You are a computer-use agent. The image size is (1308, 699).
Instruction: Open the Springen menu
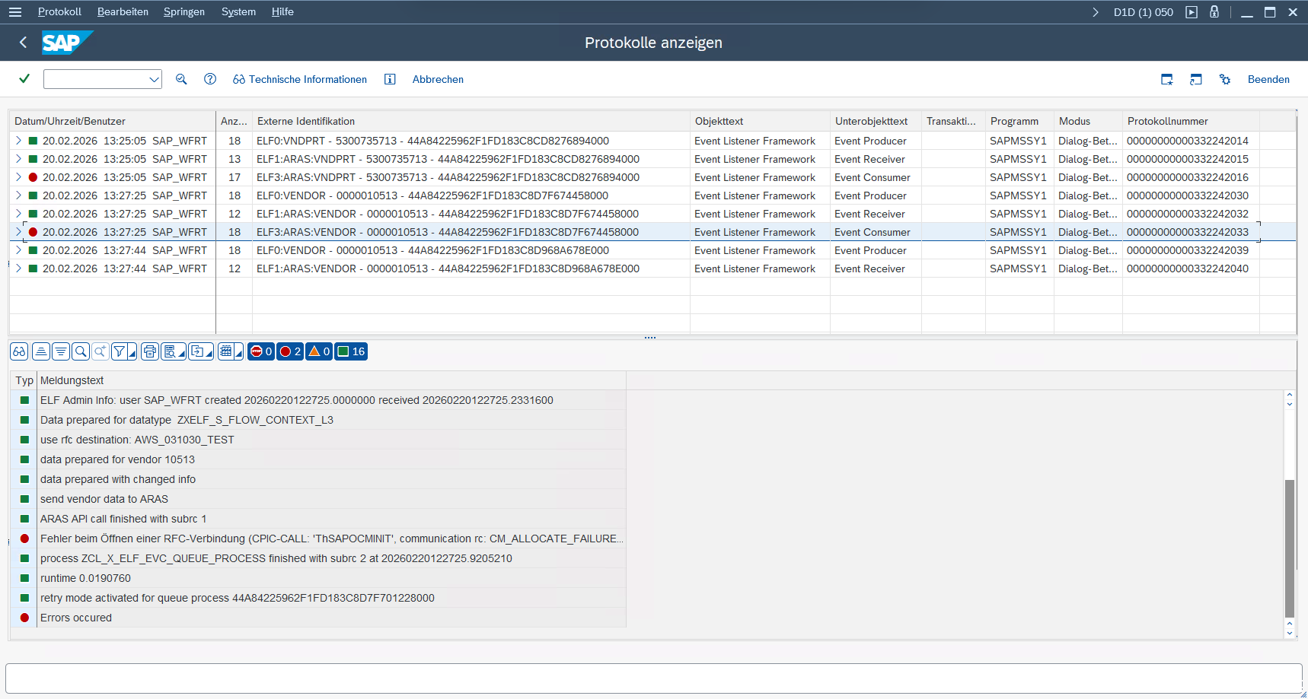click(183, 11)
